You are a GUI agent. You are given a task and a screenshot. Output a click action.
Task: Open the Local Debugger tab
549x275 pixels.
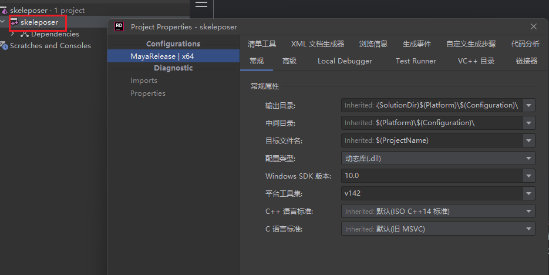click(345, 61)
